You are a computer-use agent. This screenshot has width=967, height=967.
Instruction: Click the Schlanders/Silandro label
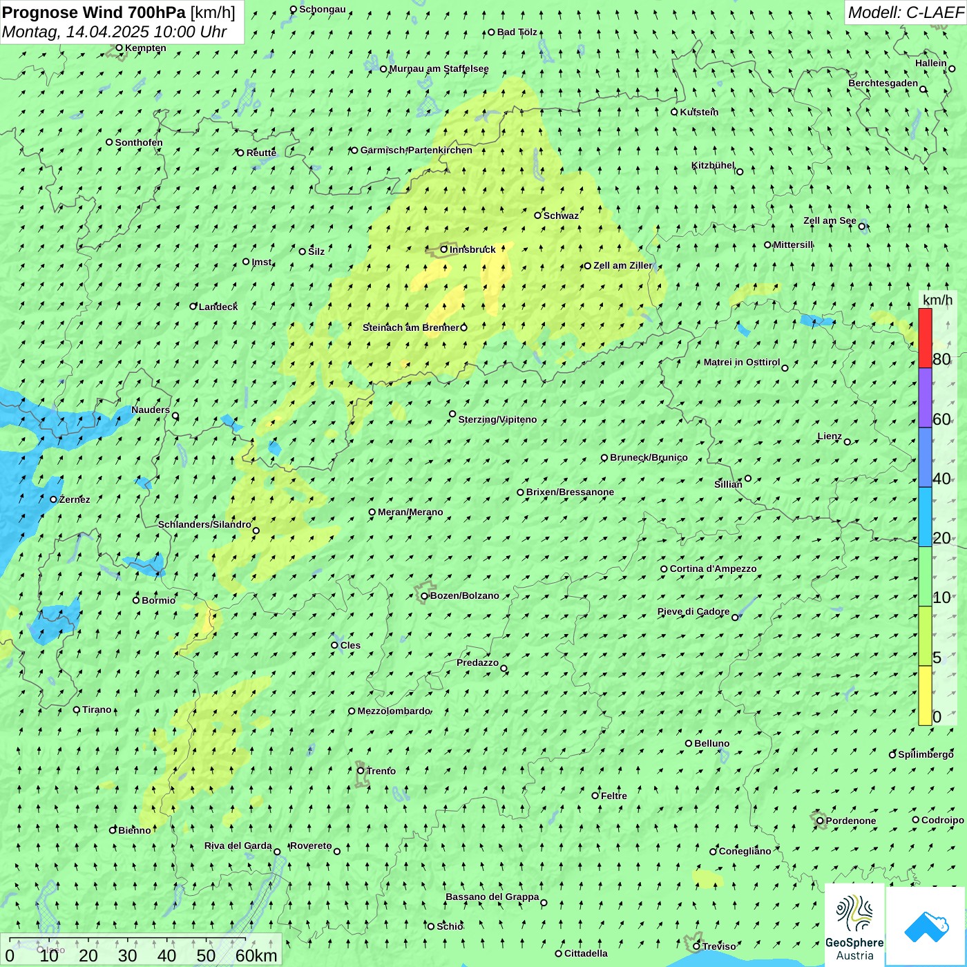click(204, 524)
